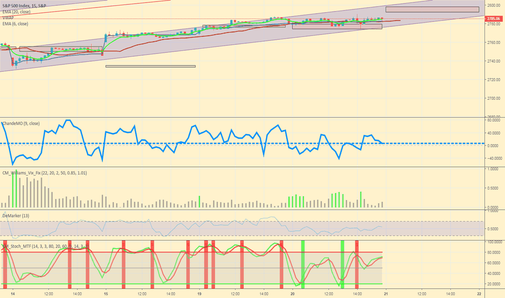
Task: Select the dashed blue ChandeMO zero line
Action: tap(242, 144)
